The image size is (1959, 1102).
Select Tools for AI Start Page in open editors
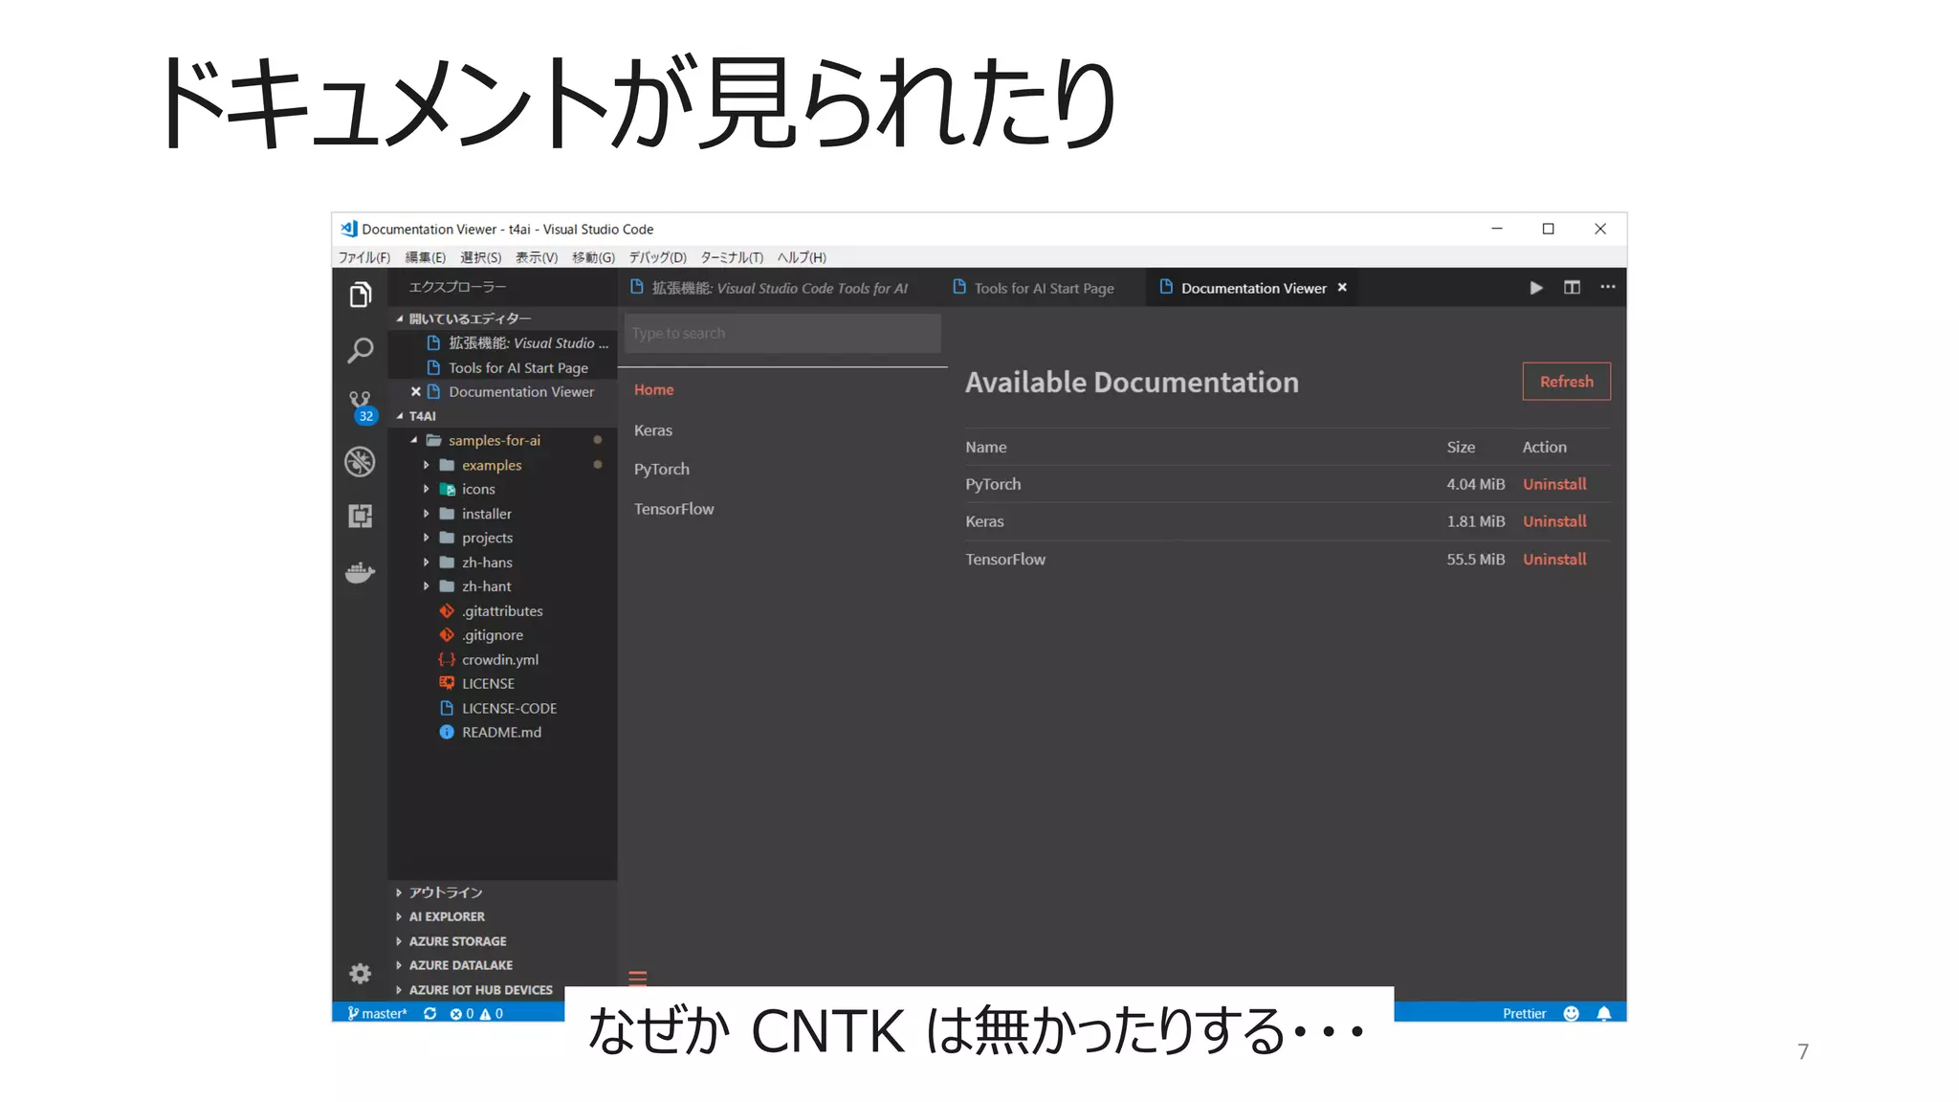point(517,367)
